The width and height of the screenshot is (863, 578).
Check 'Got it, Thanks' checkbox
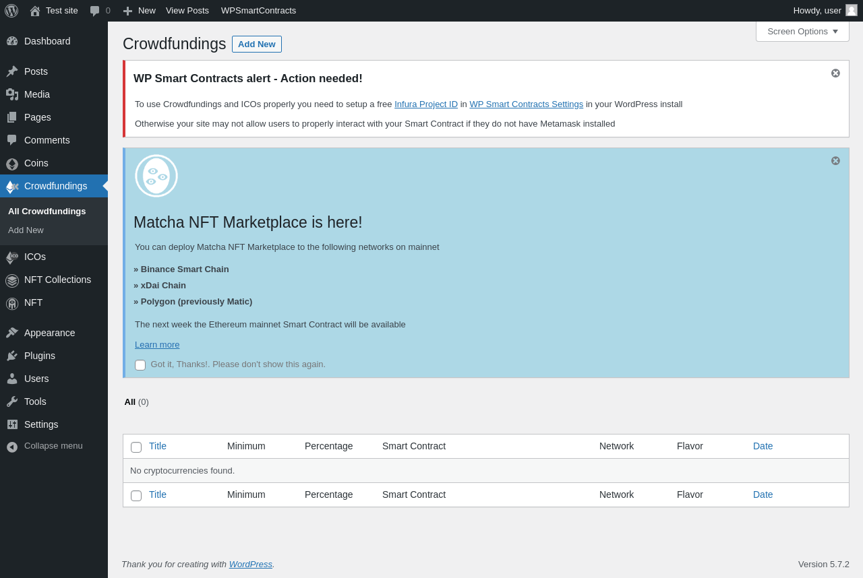click(x=140, y=365)
